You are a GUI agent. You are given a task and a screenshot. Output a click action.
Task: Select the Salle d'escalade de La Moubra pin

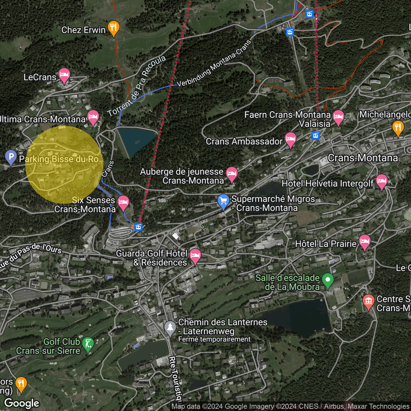click(x=328, y=280)
